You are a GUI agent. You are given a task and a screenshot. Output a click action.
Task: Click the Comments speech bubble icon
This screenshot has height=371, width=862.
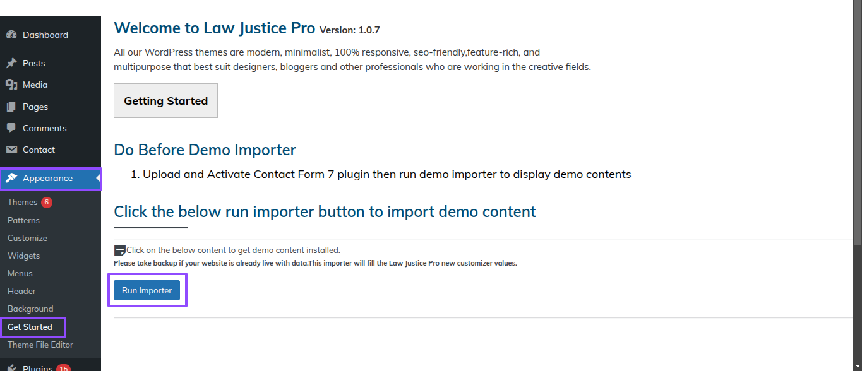tap(11, 128)
